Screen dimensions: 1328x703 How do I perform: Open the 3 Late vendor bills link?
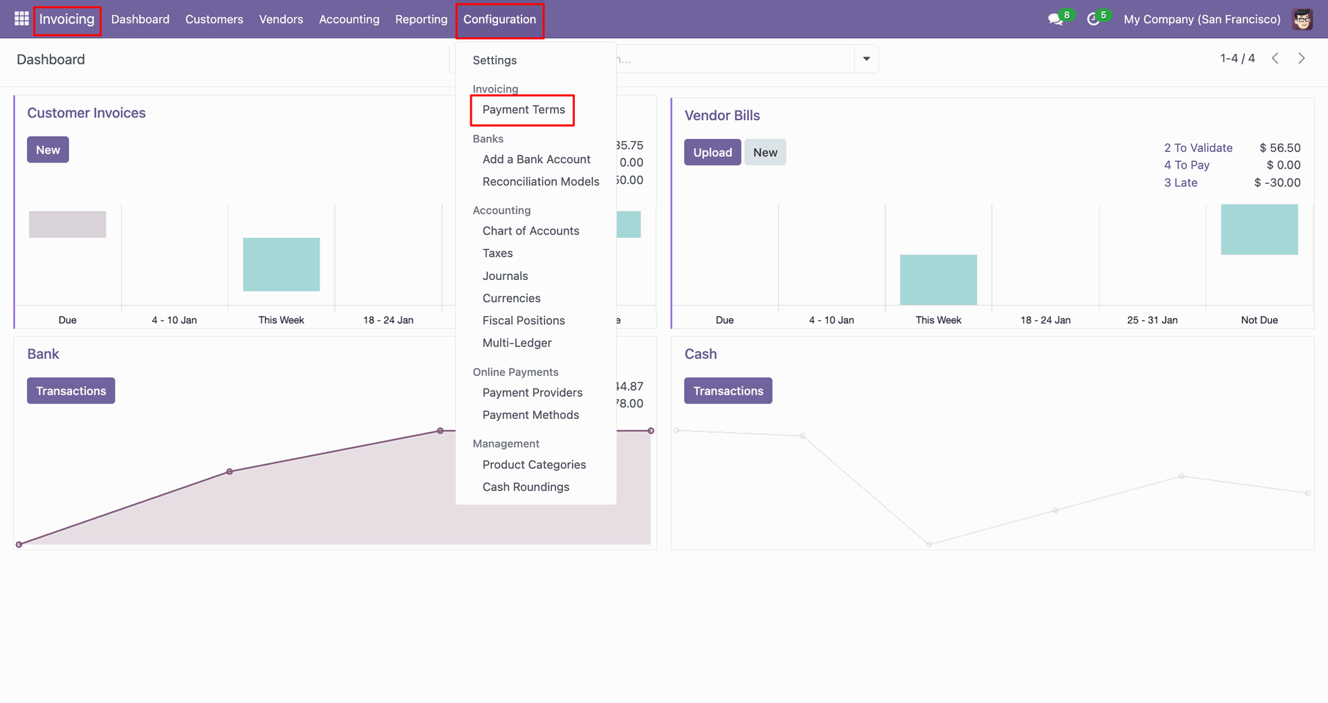[x=1181, y=182]
